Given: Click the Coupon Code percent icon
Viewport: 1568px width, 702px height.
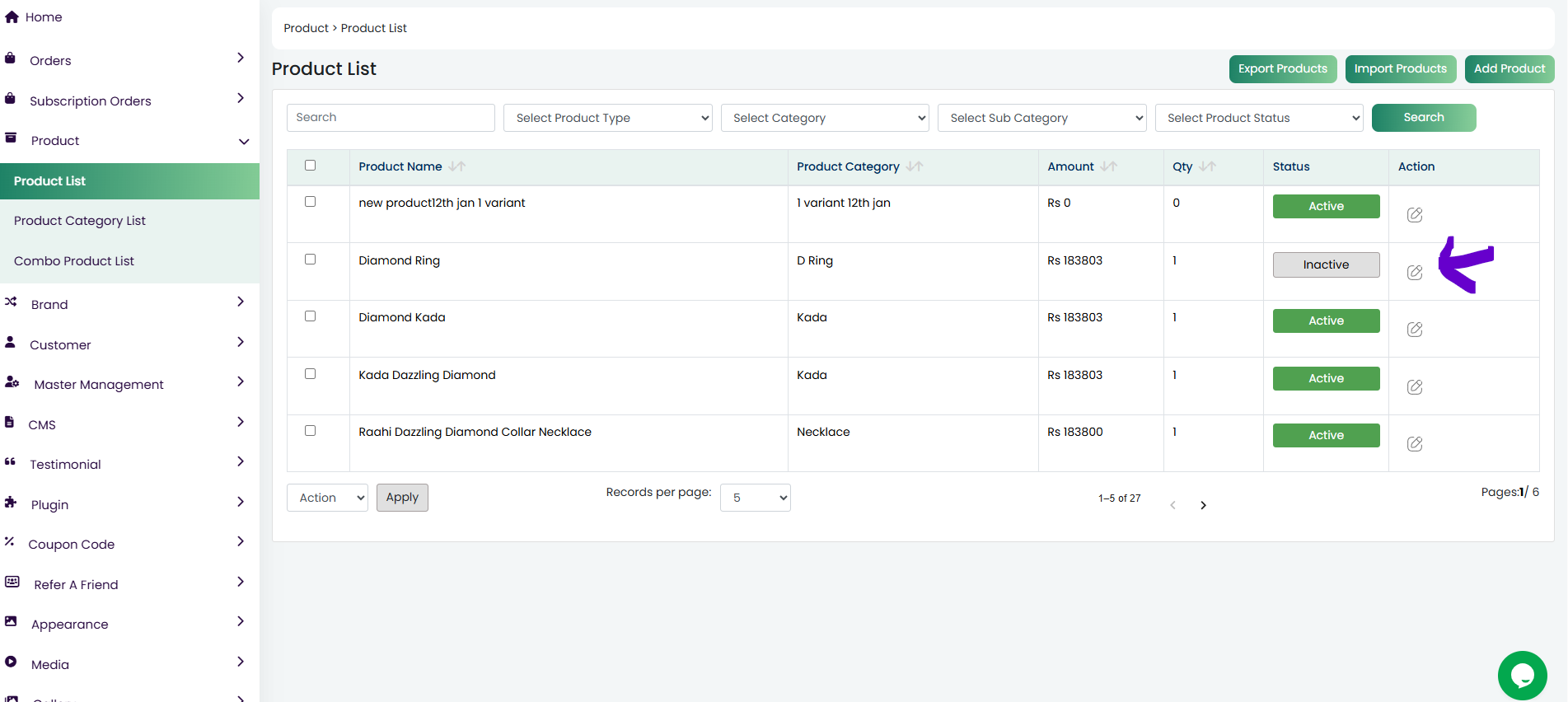Looking at the screenshot, I should pos(9,541).
